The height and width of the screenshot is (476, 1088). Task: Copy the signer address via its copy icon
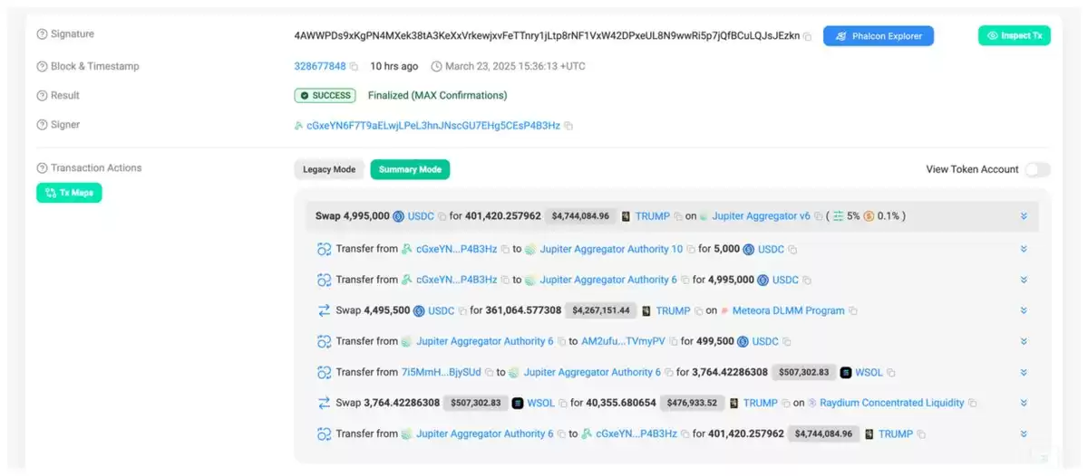(x=568, y=126)
